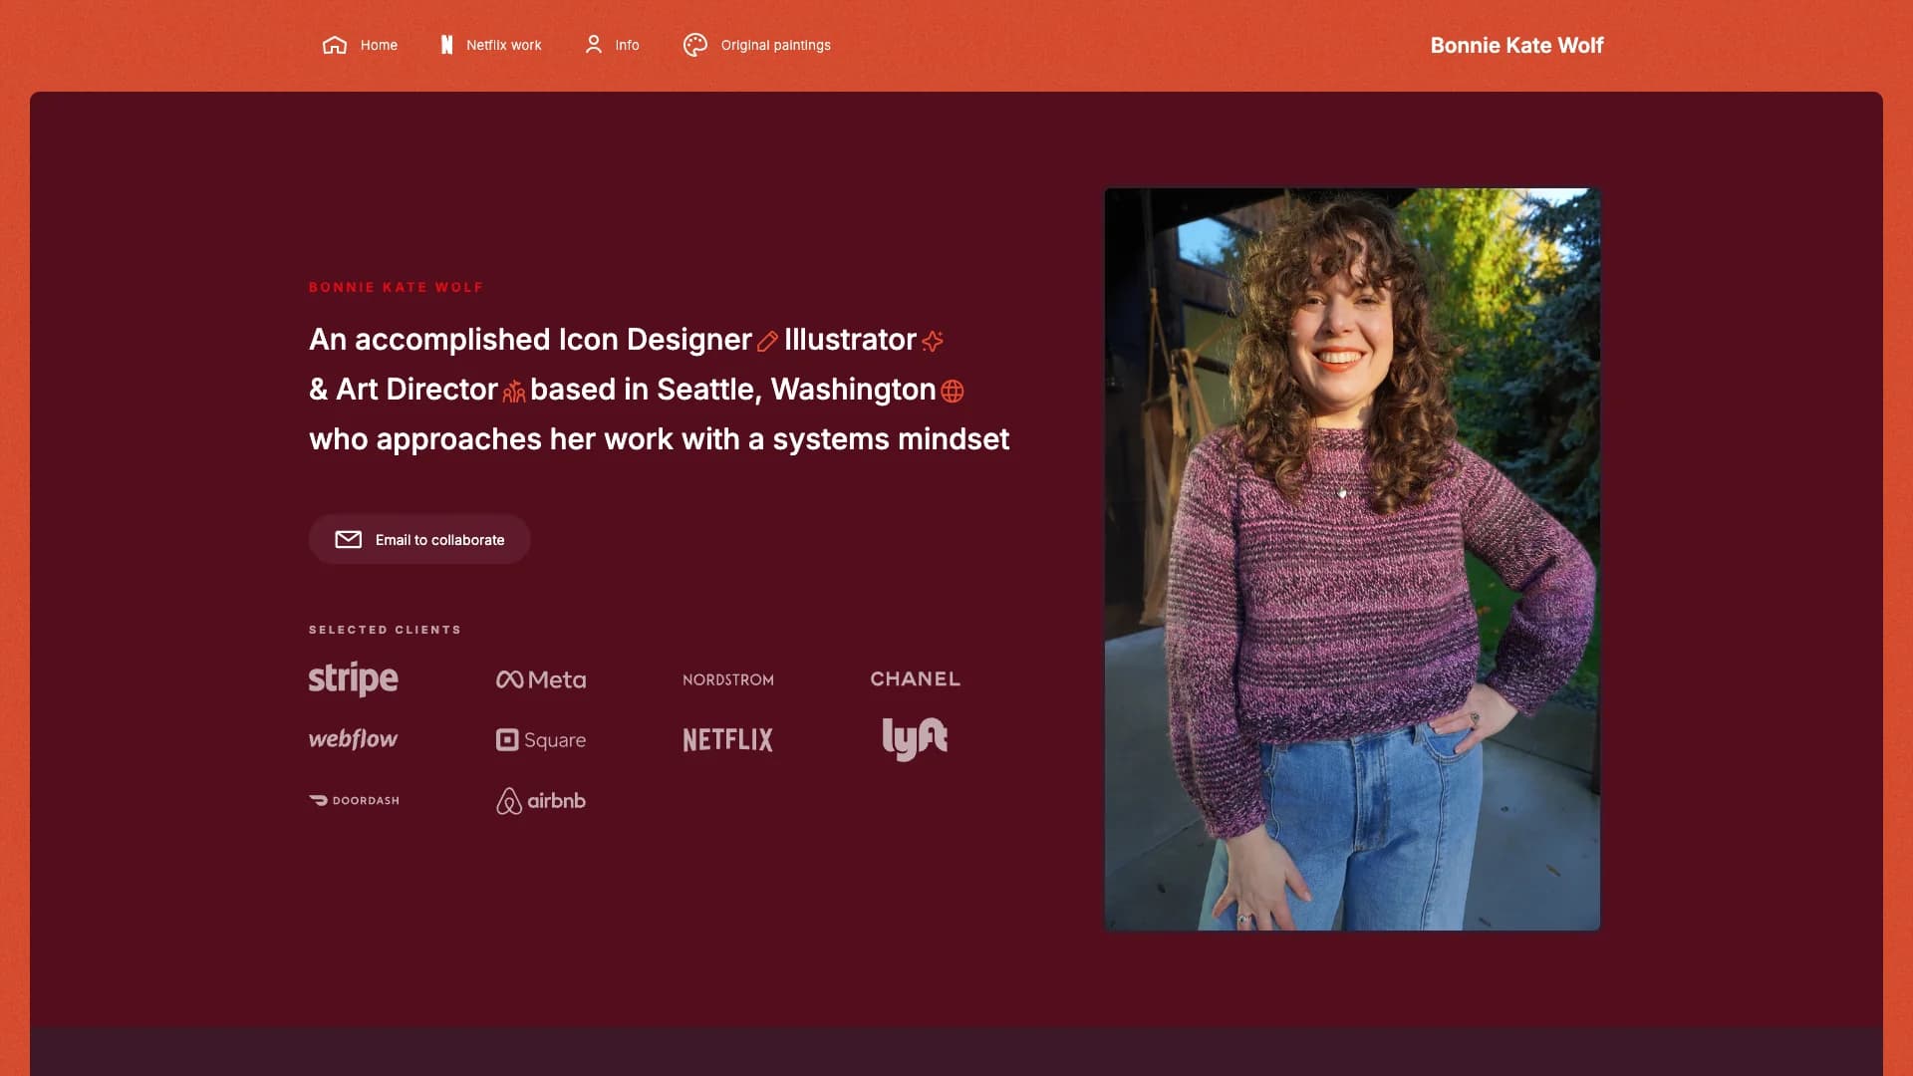Viewport: 1913px width, 1076px height.
Task: Click the SELECTED CLIENTS heading
Action: (x=385, y=630)
